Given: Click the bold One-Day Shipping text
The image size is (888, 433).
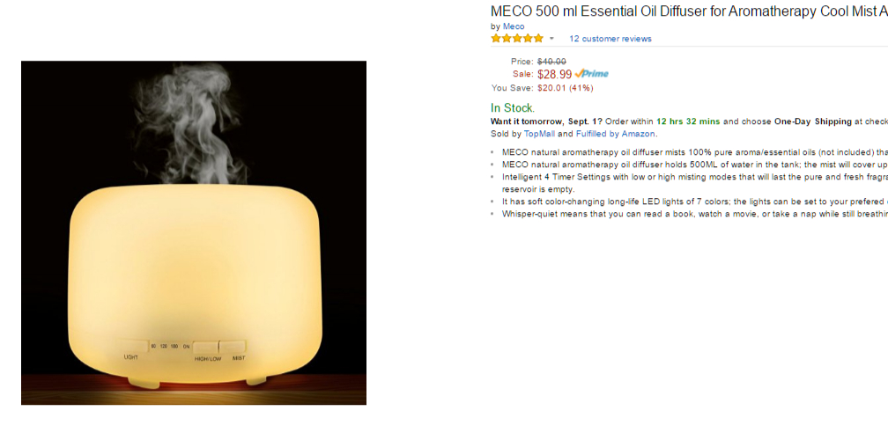Looking at the screenshot, I should pos(812,121).
